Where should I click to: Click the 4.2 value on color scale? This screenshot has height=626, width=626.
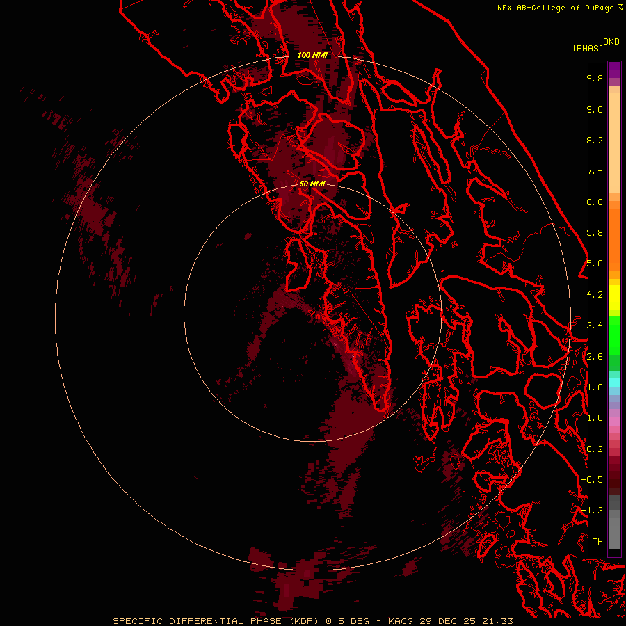(x=595, y=295)
